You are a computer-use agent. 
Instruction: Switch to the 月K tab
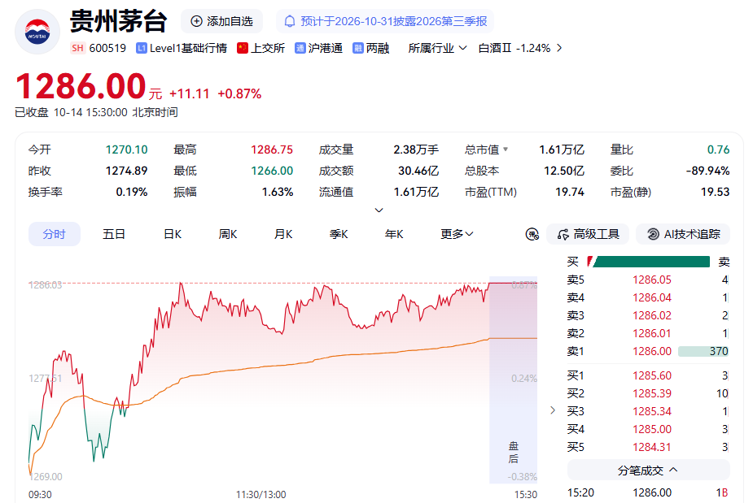pos(283,234)
